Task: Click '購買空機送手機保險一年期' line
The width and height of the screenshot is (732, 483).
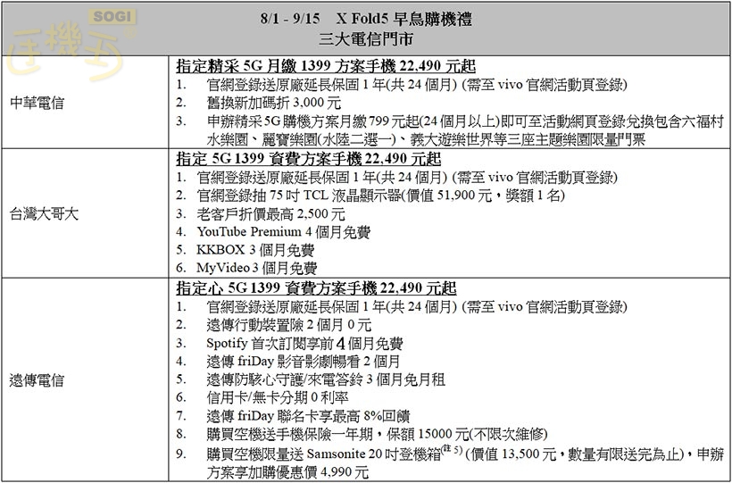Action: click(x=377, y=434)
